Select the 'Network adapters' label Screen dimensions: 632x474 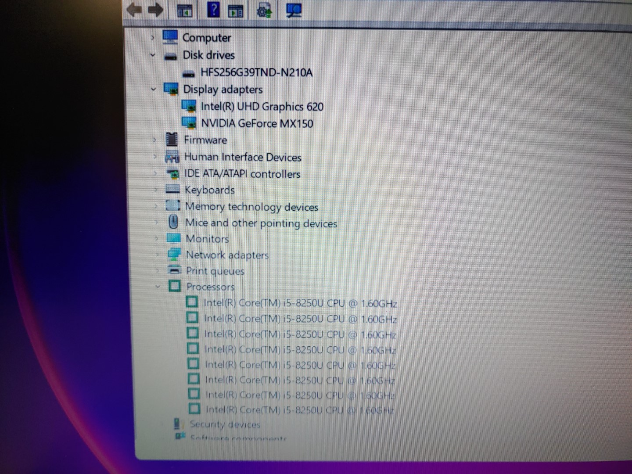(x=227, y=255)
